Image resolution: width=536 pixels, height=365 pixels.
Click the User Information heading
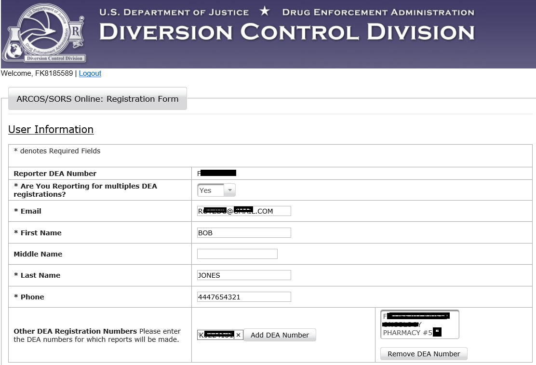point(51,129)
